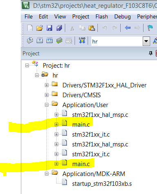Image resolution: width=157 pixels, height=194 pixels.
Task: Select the Application/MDK-ARM group label
Action: 94,174
